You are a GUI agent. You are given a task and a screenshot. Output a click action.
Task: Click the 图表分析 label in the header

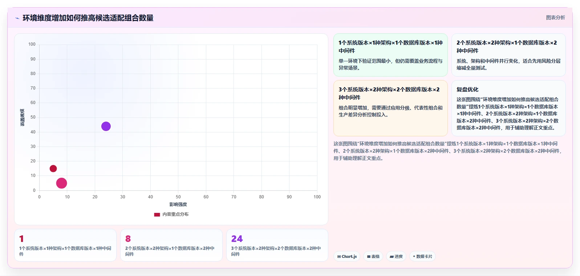(555, 17)
